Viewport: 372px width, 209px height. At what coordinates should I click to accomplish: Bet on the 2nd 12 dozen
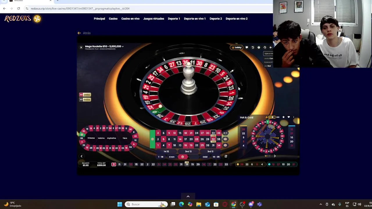[188, 151]
